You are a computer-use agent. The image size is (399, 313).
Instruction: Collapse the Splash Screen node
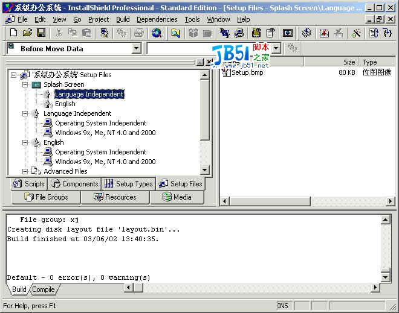coord(25,84)
